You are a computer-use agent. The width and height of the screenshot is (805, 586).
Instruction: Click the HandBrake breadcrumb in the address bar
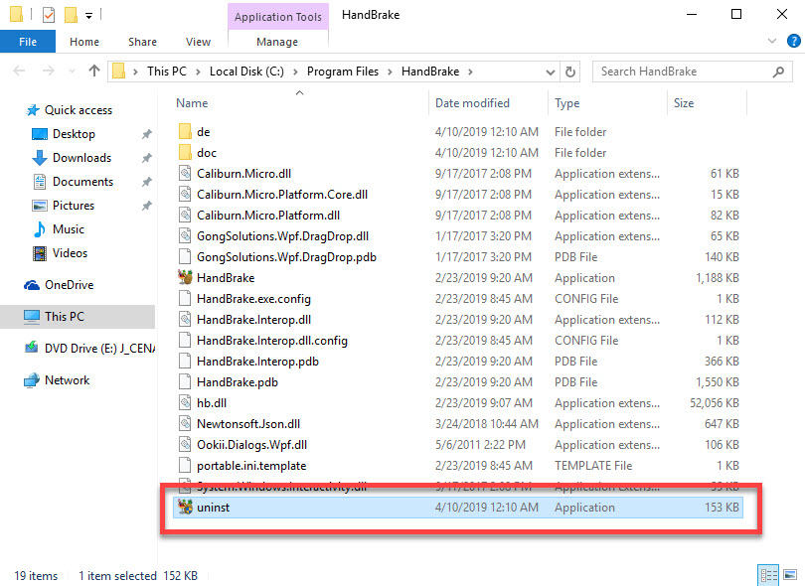(x=430, y=72)
